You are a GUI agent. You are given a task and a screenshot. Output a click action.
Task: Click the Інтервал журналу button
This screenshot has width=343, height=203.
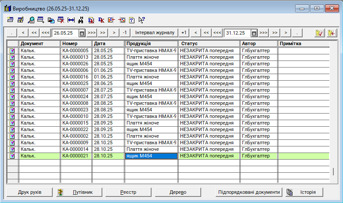155,33
